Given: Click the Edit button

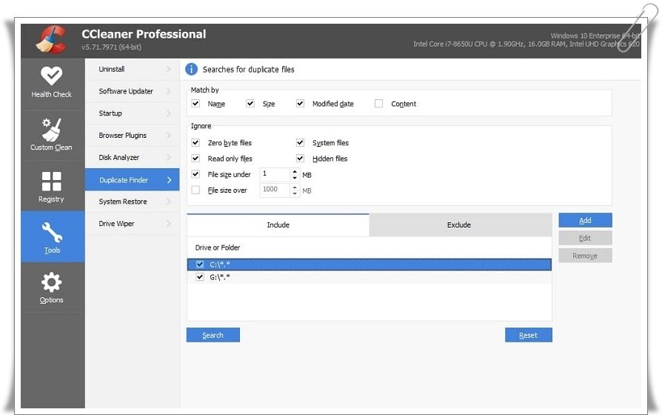Looking at the screenshot, I should click(x=585, y=238).
